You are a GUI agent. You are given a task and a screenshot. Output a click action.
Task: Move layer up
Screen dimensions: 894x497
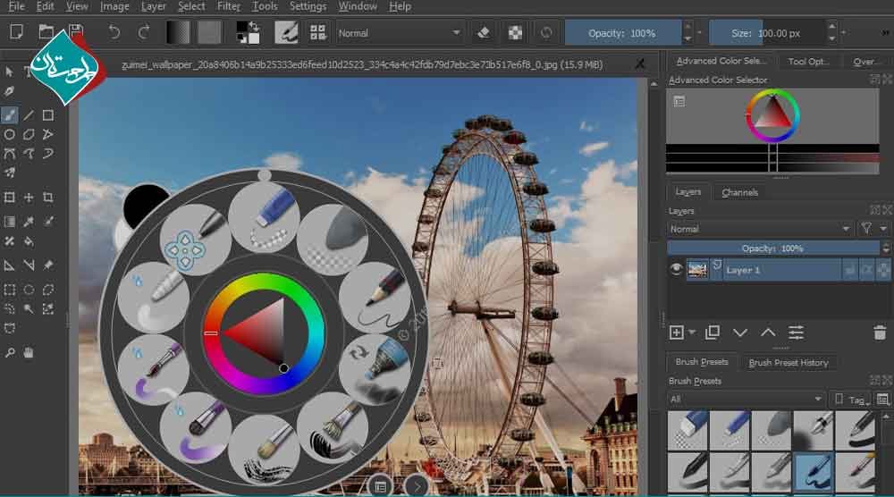coord(768,333)
